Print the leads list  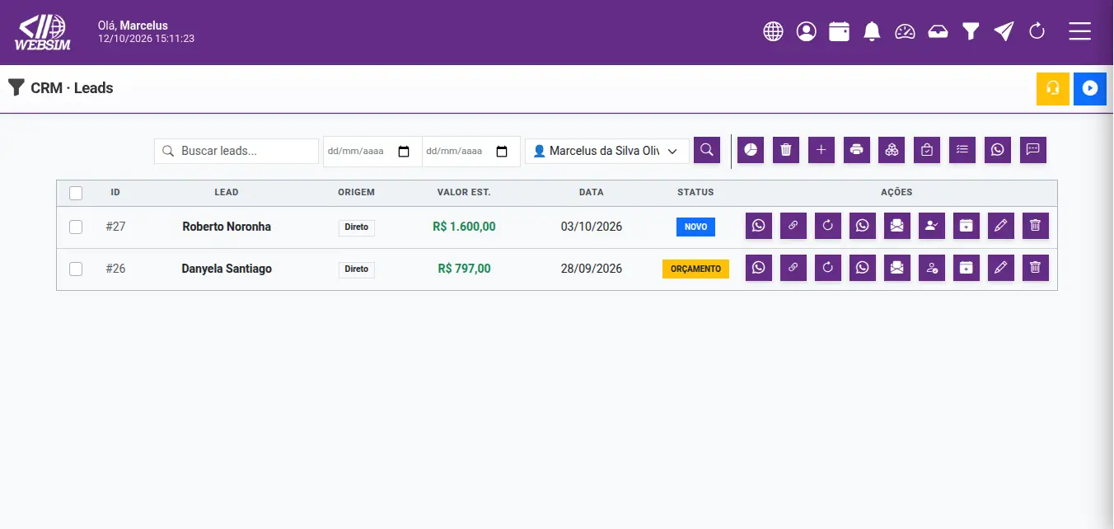857,150
